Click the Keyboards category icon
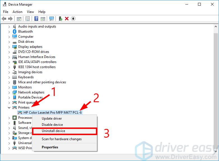Viewport: 219px width, 161px height. (x=15, y=77)
